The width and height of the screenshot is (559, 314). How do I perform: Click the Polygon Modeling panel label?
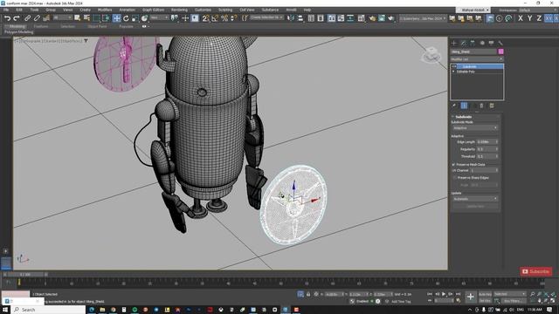point(18,32)
